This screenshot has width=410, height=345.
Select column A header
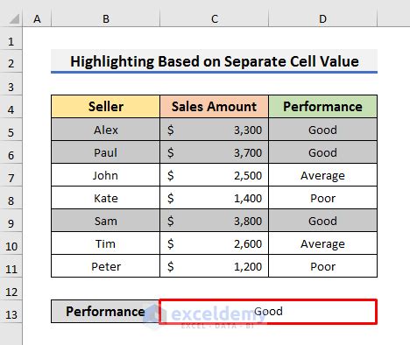[x=37, y=19]
